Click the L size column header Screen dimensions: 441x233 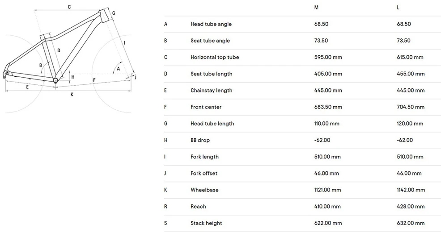click(x=398, y=8)
